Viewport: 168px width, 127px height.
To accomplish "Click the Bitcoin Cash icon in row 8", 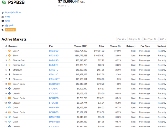I will (x=9, y=84).
